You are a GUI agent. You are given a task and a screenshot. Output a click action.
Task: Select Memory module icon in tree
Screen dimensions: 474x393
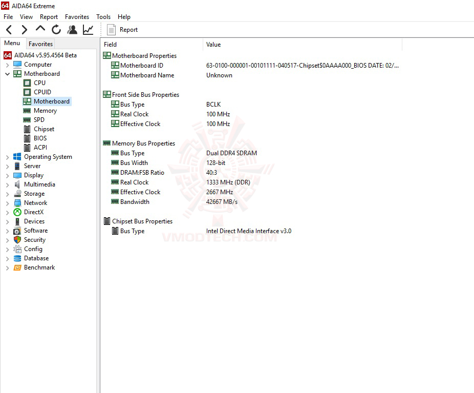click(27, 111)
